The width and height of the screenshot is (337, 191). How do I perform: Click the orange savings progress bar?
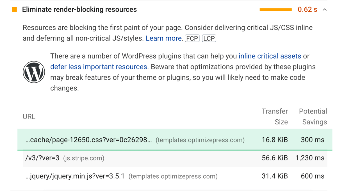276,10
